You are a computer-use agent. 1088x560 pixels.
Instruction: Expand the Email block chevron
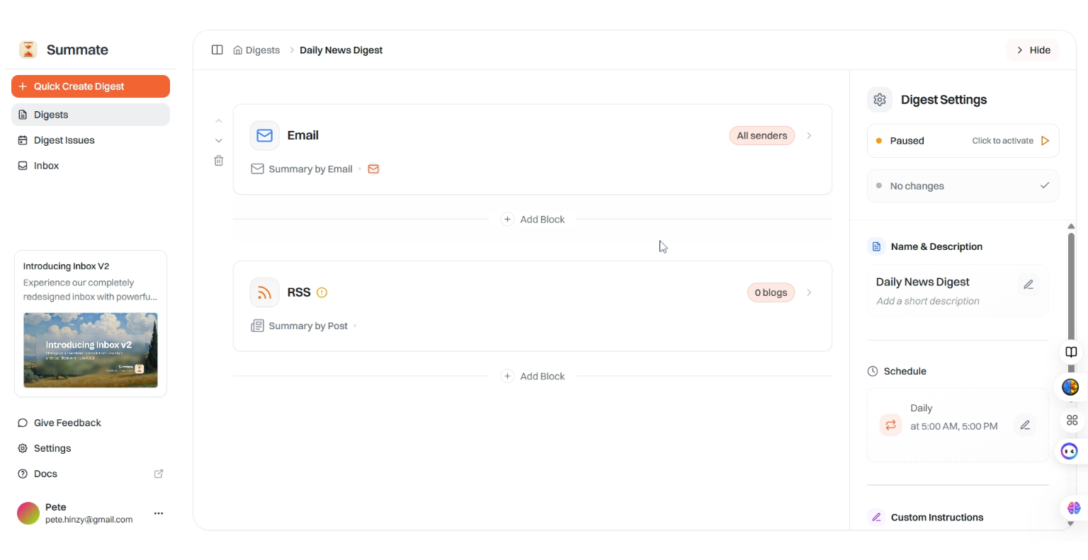(809, 136)
